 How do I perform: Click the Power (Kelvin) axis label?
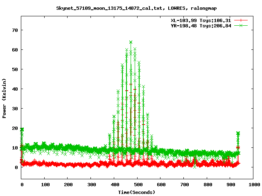click(x=4, y=98)
